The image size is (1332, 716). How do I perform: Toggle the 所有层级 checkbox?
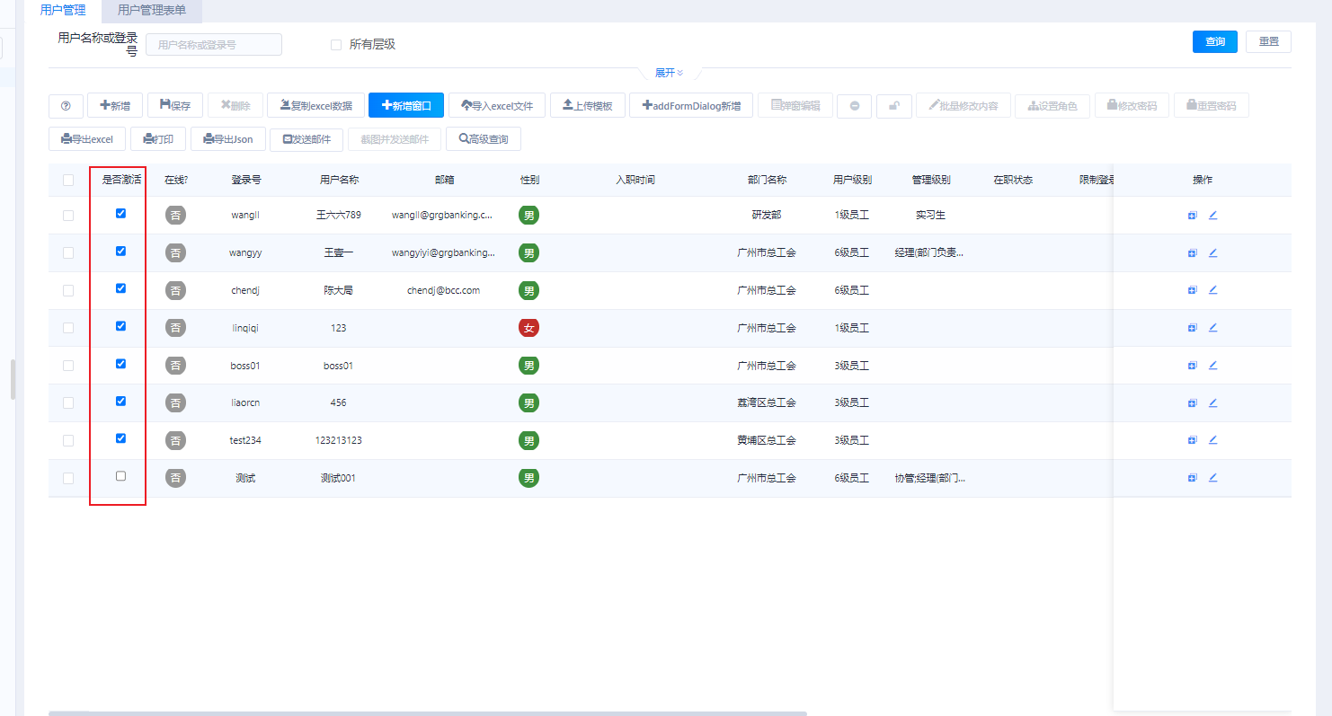336,44
